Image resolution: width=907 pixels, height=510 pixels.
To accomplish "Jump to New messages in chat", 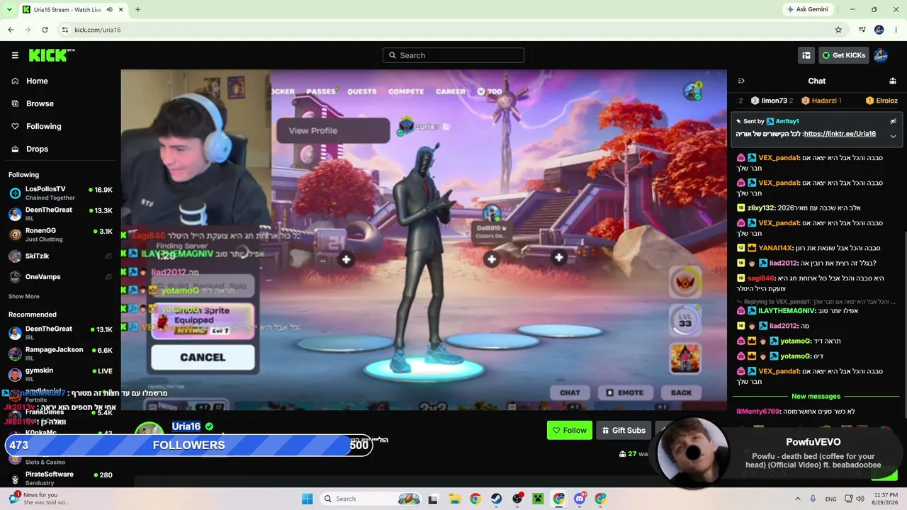I will [816, 396].
